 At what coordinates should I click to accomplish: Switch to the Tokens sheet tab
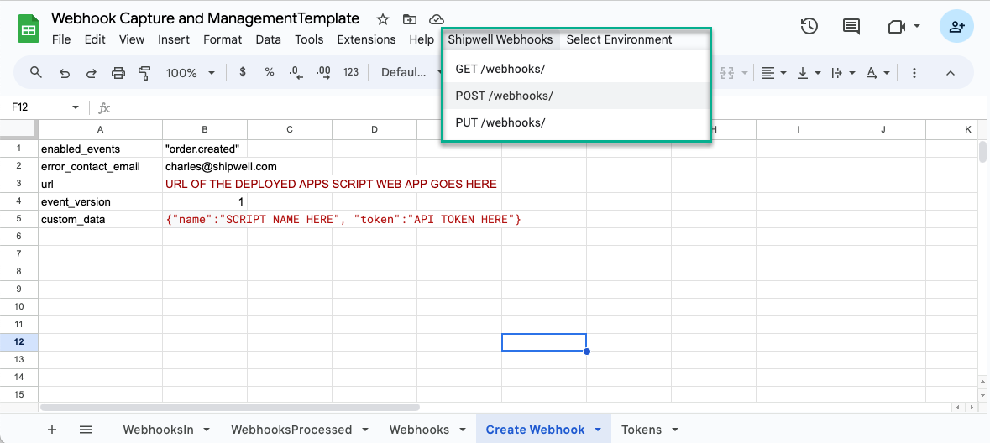point(642,430)
